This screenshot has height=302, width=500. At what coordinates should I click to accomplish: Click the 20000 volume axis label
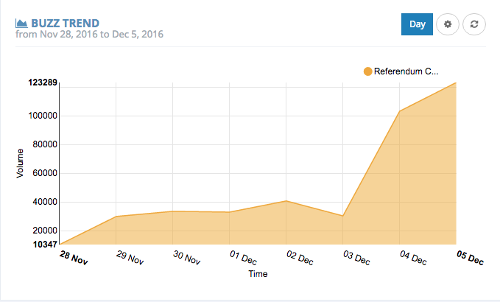coord(45,231)
